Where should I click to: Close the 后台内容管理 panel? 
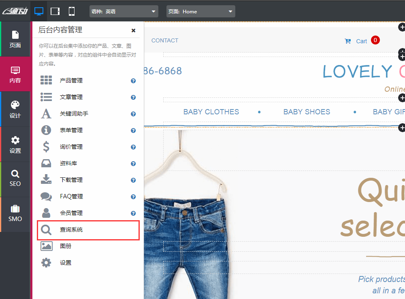click(x=133, y=30)
